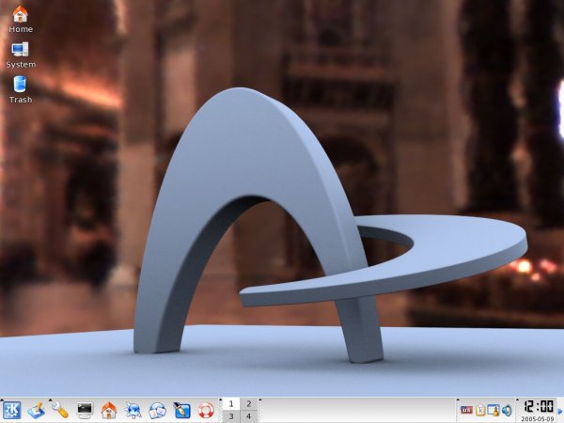The width and height of the screenshot is (564, 423).
Task: Switch to virtual desktop 3
Action: tap(230, 415)
